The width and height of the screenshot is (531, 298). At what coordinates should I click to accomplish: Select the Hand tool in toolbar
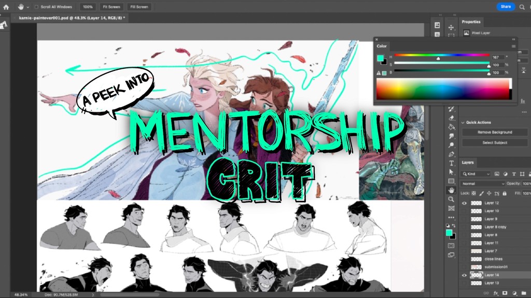coord(451,190)
